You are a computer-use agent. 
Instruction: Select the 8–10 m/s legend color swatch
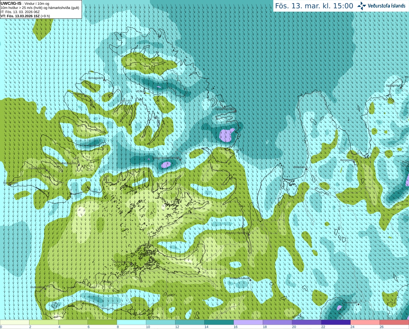coord(131,322)
